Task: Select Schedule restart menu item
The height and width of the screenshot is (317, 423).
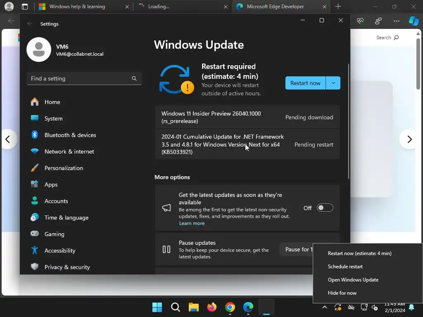Action: coord(345,266)
